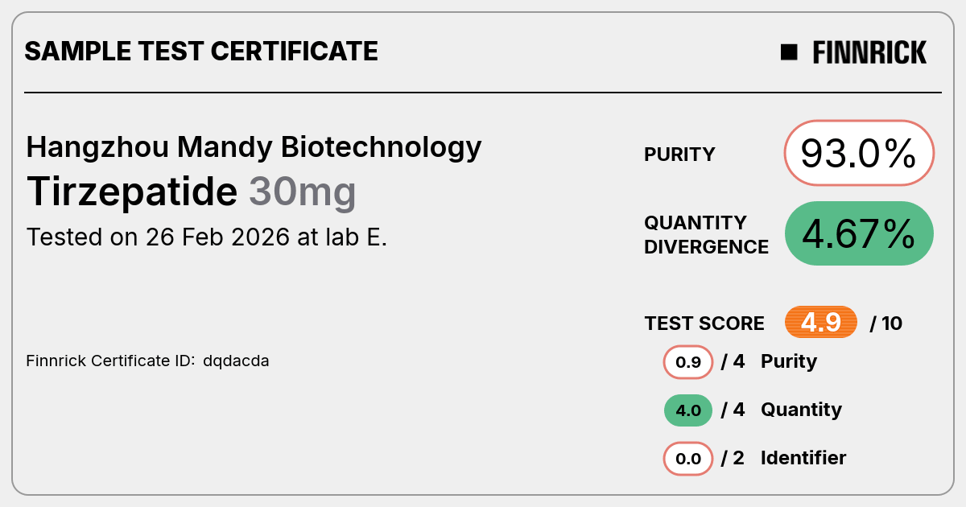This screenshot has height=507, width=966.
Task: Open the Hangzhou Mandy Biotechnology vendor name
Action: click(x=254, y=147)
